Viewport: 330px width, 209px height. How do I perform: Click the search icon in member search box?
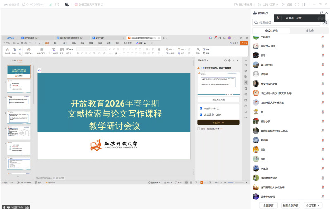pos(256,22)
